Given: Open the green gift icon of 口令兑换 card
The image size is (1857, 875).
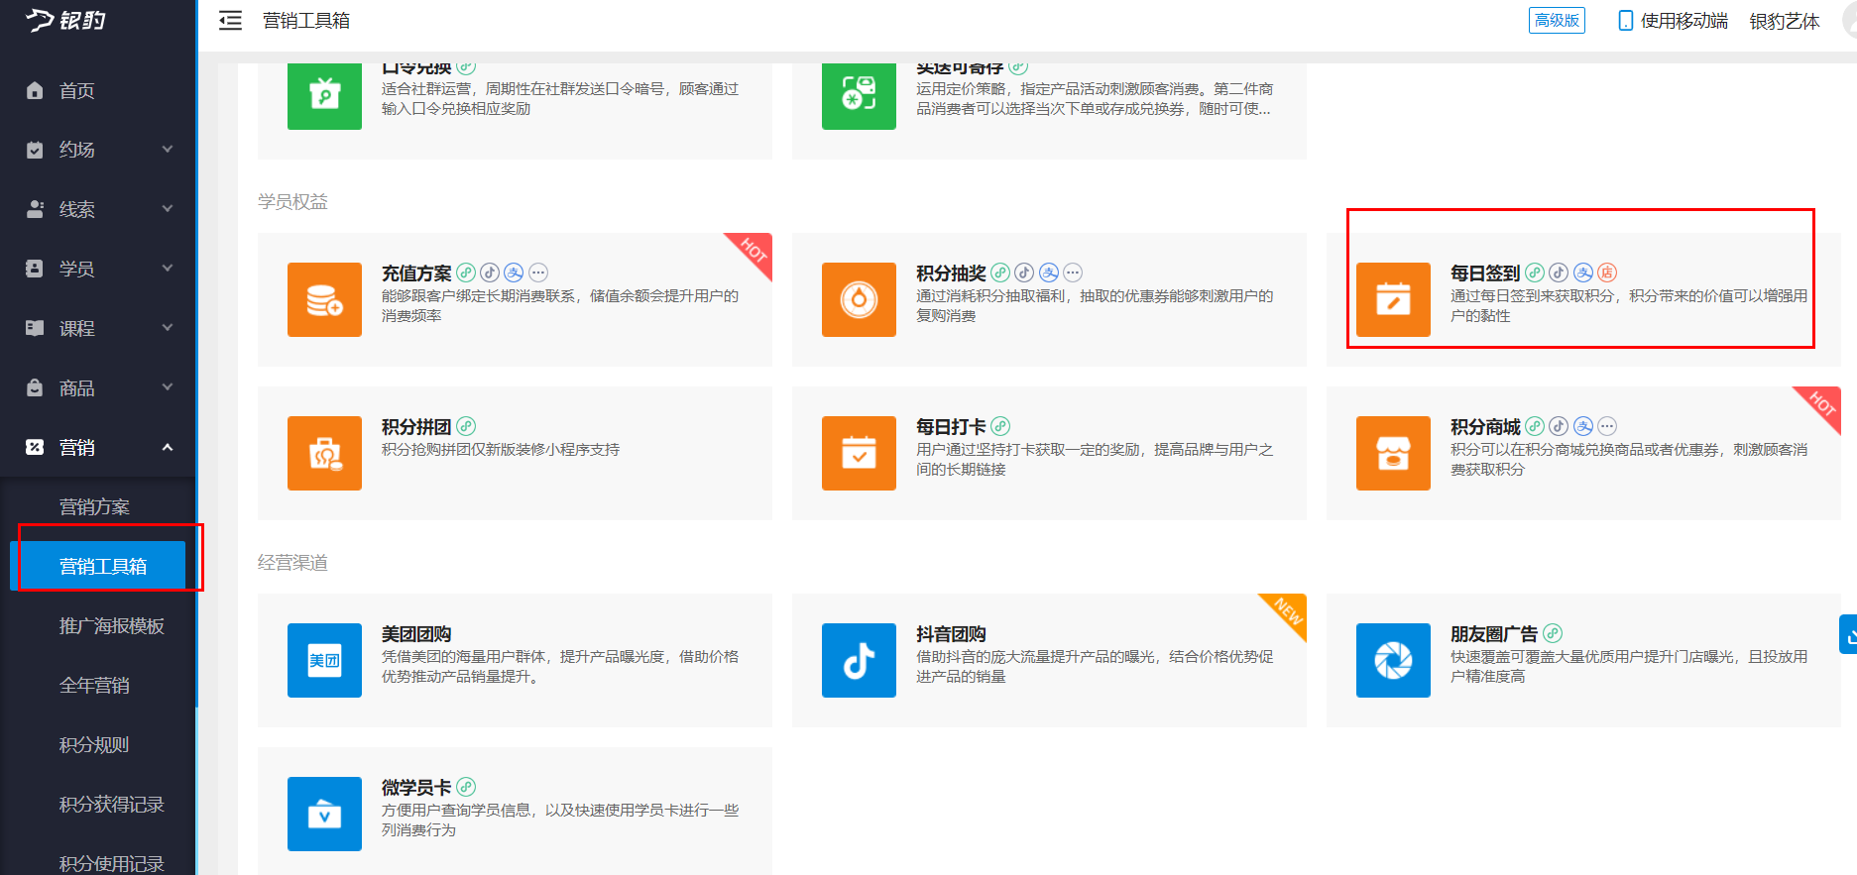Looking at the screenshot, I should pos(324,96).
